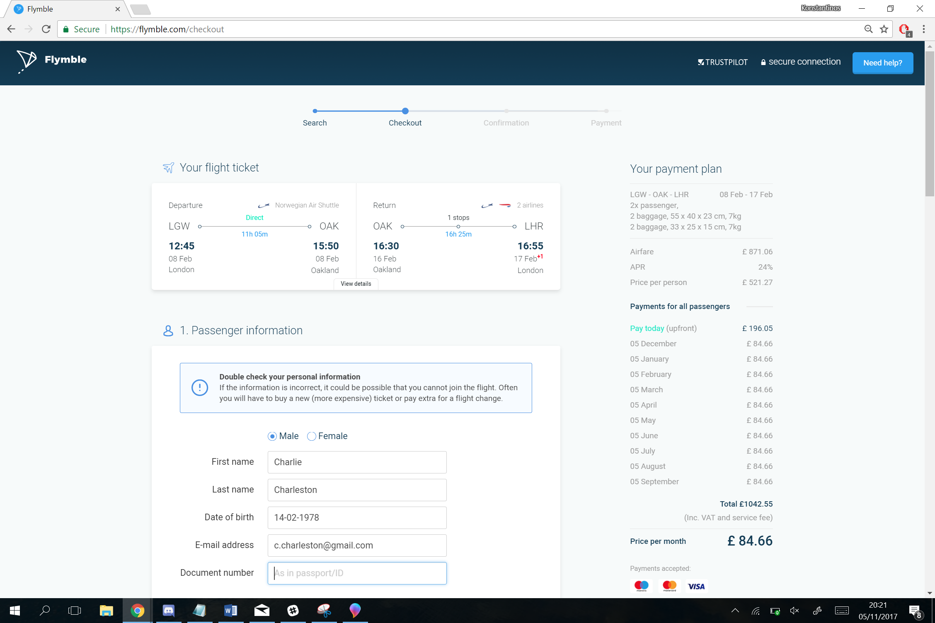The width and height of the screenshot is (935, 623).
Task: Open File Explorer from the taskbar
Action: pyautogui.click(x=106, y=611)
